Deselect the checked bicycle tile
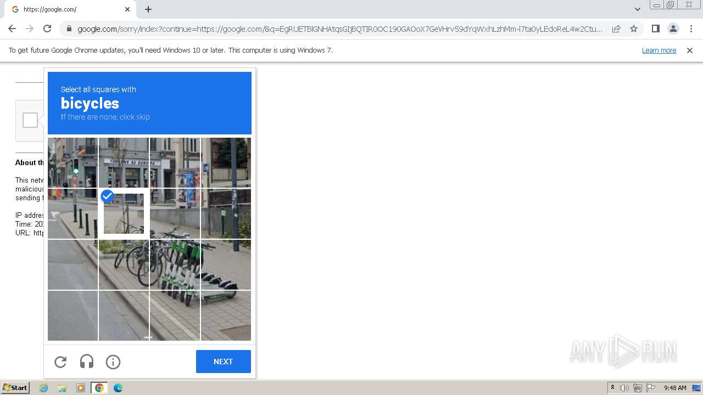This screenshot has height=395, width=703. (x=124, y=214)
